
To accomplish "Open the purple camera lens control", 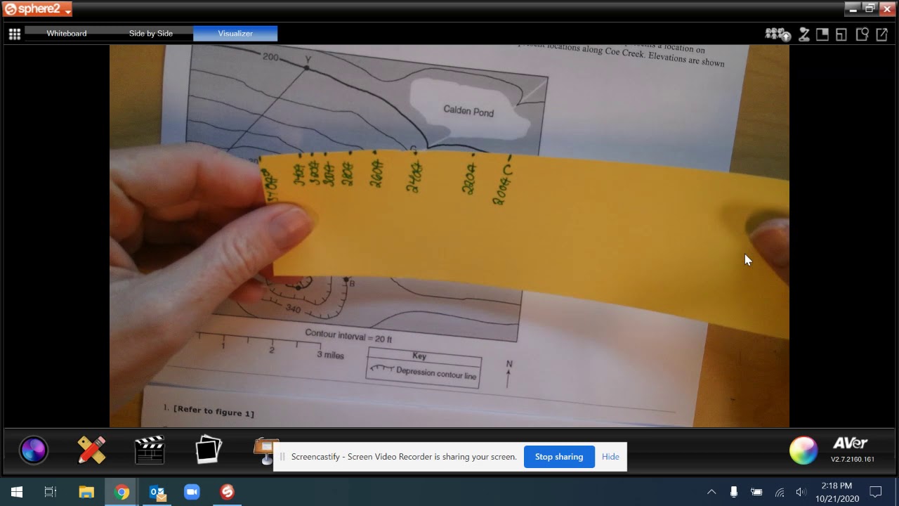I will 34,450.
